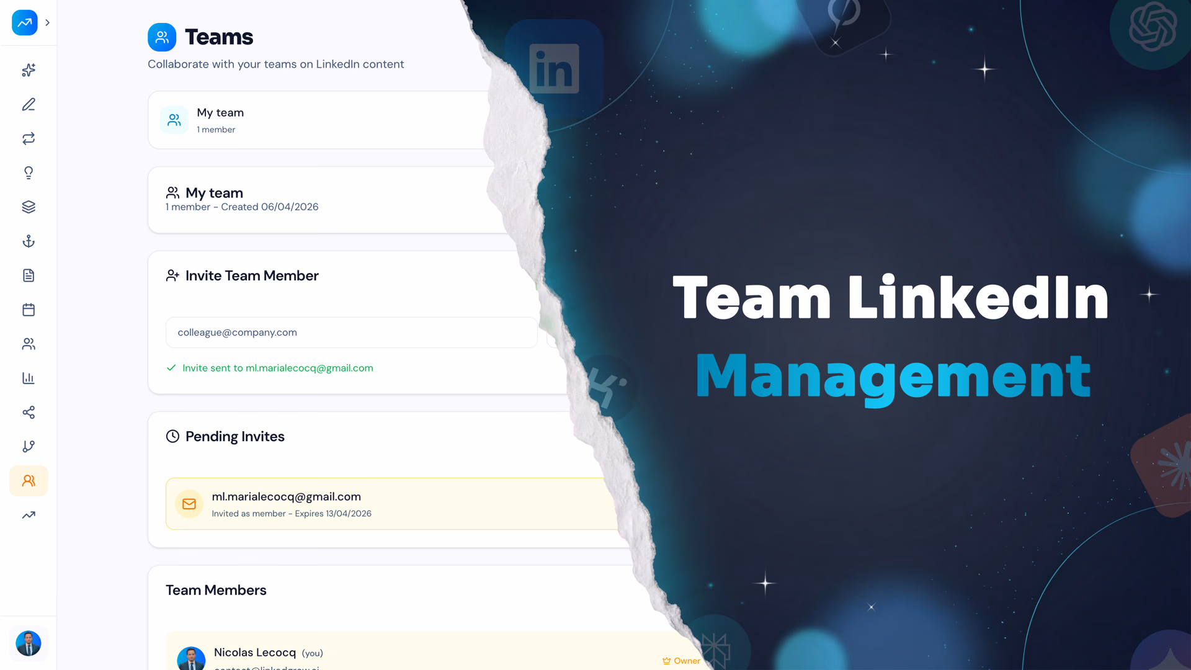Click the sparkles icon in sidebar
Image resolution: width=1191 pixels, height=670 pixels.
pos(29,70)
